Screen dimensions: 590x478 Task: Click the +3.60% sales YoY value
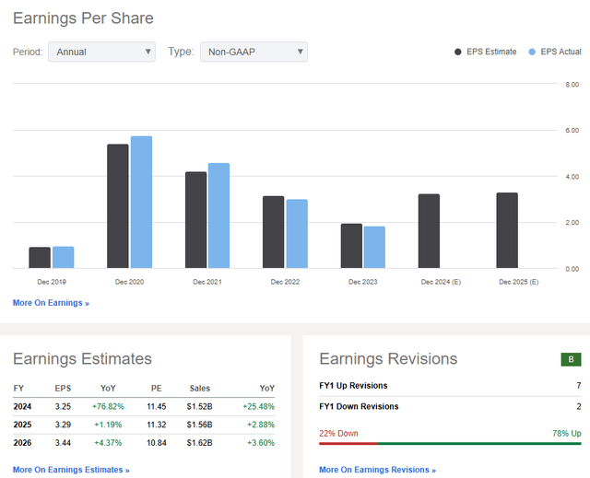261,443
